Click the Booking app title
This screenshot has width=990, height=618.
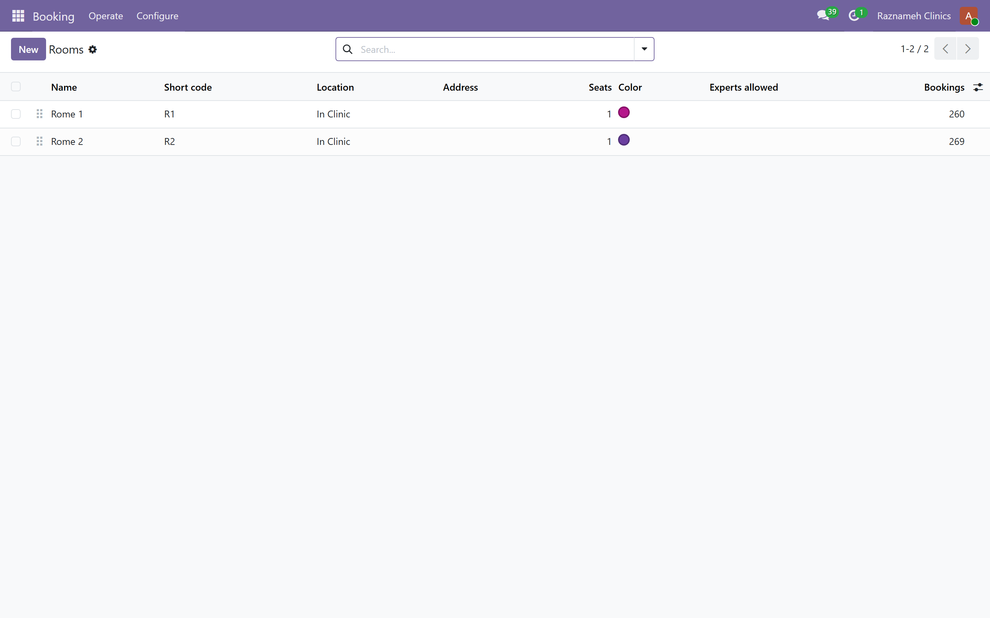(54, 16)
